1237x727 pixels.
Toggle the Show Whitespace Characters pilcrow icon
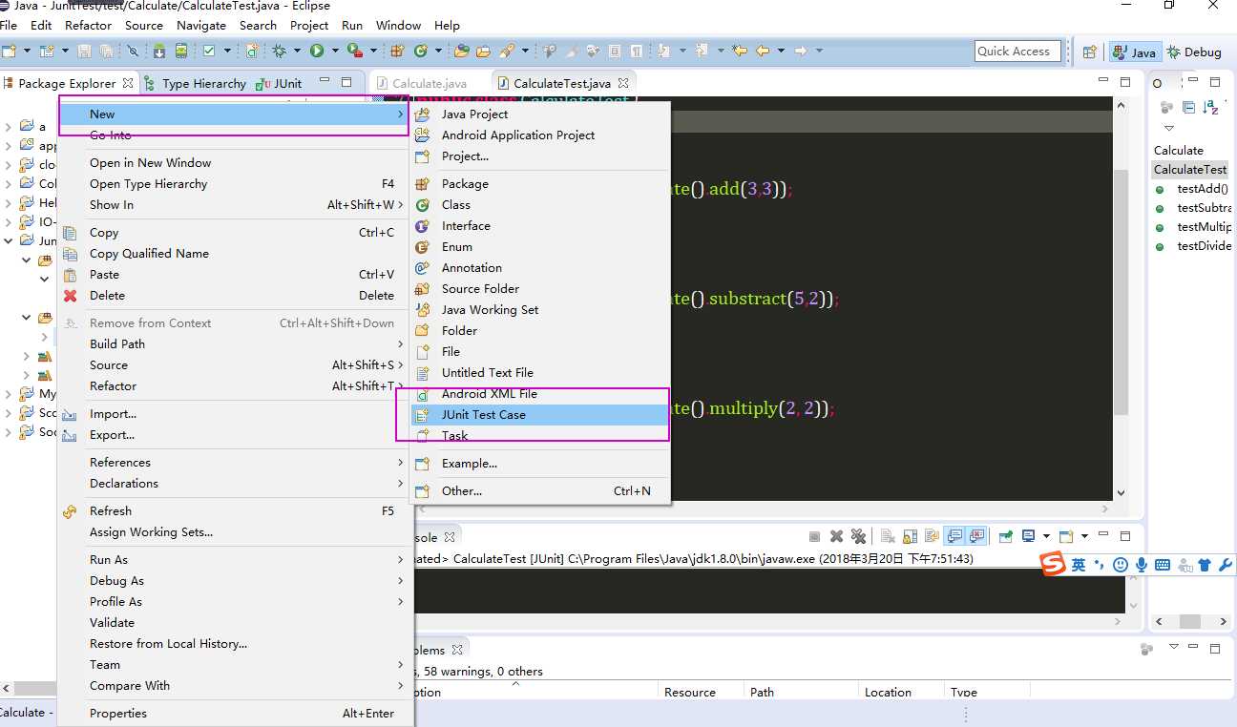[638, 51]
